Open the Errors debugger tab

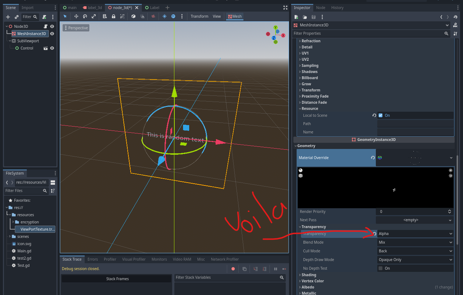click(x=93, y=259)
